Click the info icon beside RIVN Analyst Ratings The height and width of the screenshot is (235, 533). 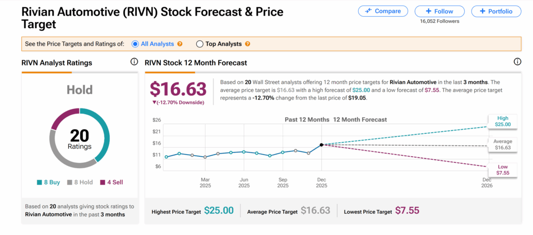point(134,62)
